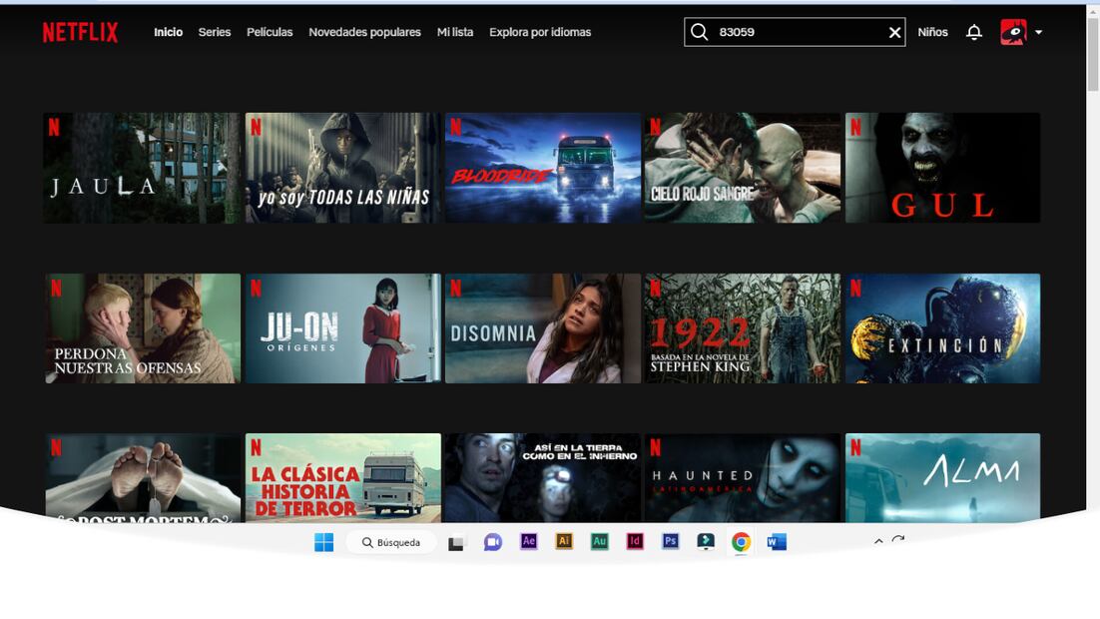Open the 1922 movie thumbnail
The height and width of the screenshot is (619, 1100).
[742, 328]
